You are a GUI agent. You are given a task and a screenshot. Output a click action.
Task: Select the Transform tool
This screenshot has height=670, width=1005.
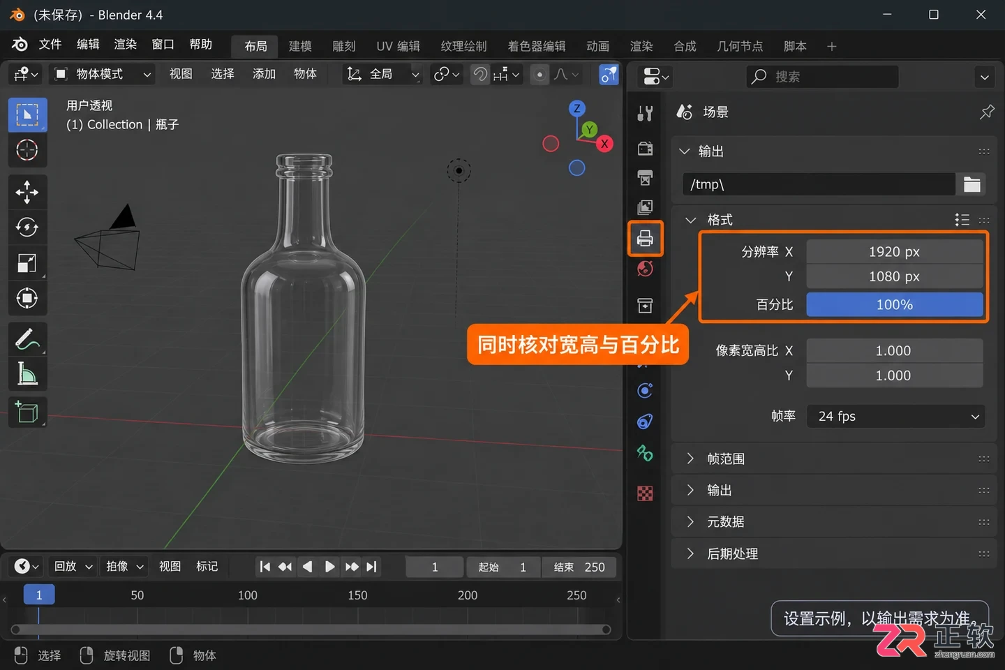pos(27,299)
